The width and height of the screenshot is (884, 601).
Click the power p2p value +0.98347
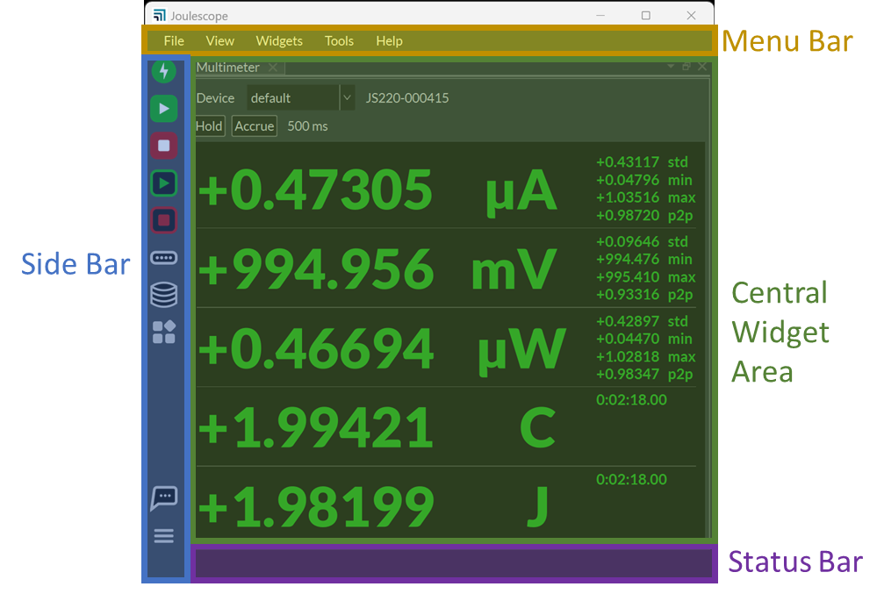(628, 374)
